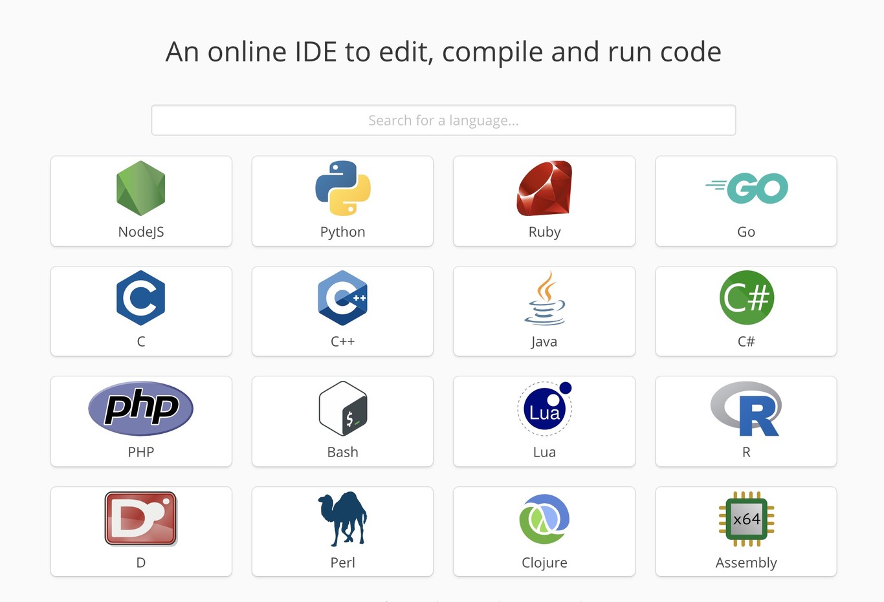This screenshot has width=884, height=602.
Task: Click the Assembly card label
Action: coord(746,563)
